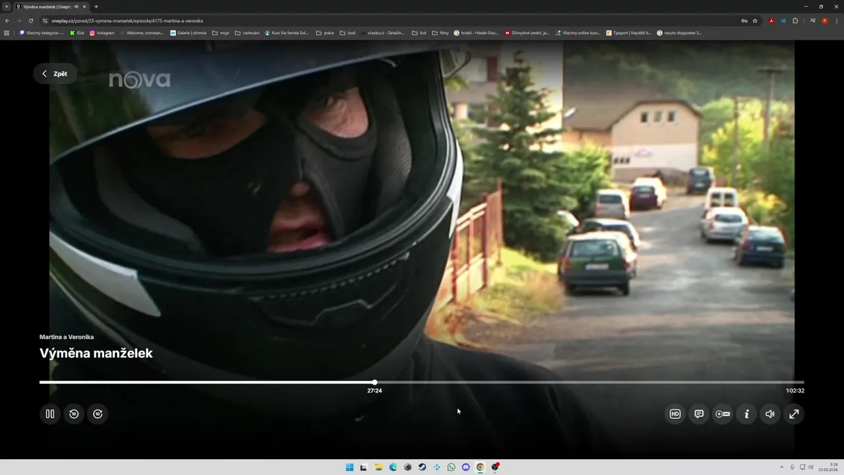The image size is (844, 475).
Task: Show episode info
Action: [746, 414]
